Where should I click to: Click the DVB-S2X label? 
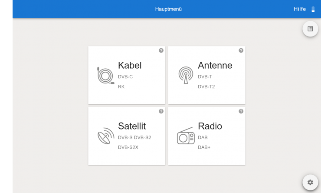[x=128, y=147]
